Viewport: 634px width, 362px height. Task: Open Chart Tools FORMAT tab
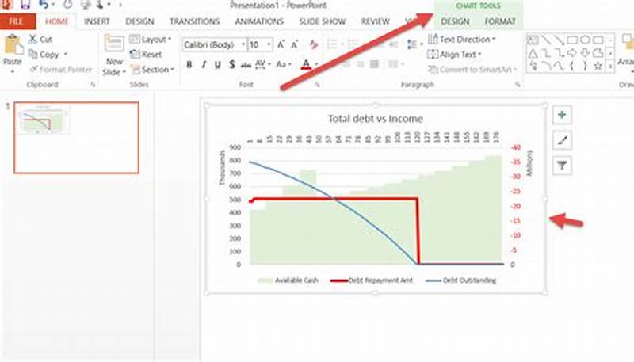pyautogui.click(x=500, y=21)
